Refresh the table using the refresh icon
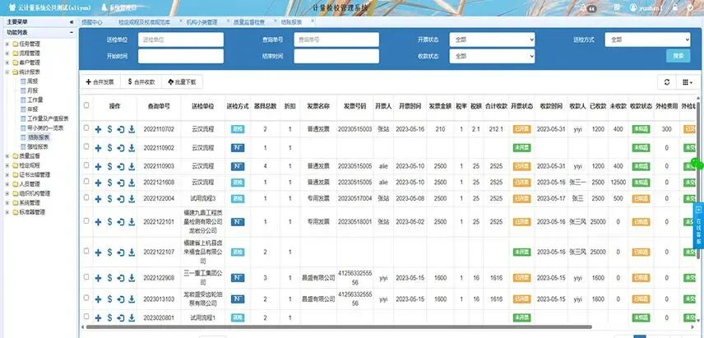 [667, 81]
